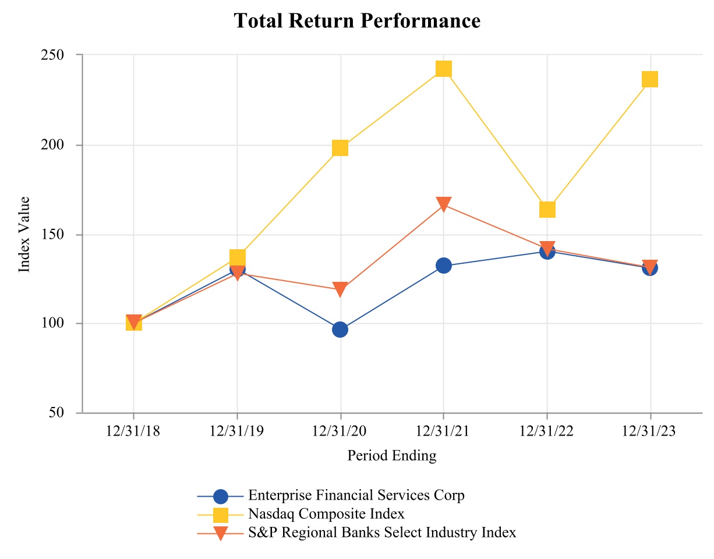Click the Nasdaq square marker at 12/31/19
714x559 pixels.
(237, 257)
